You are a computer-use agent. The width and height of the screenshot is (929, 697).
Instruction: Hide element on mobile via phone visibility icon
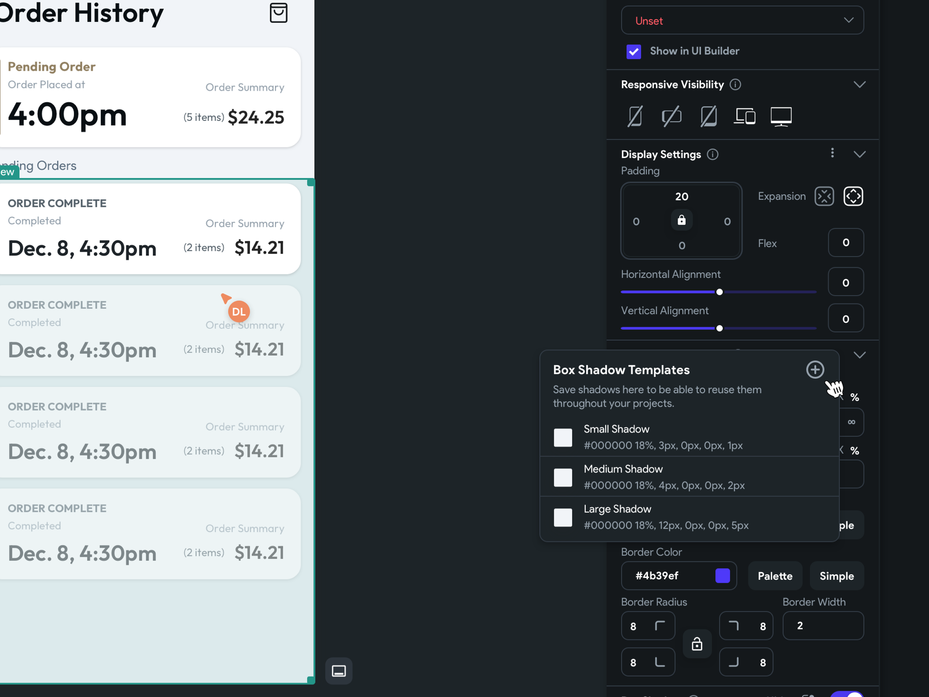pos(635,116)
